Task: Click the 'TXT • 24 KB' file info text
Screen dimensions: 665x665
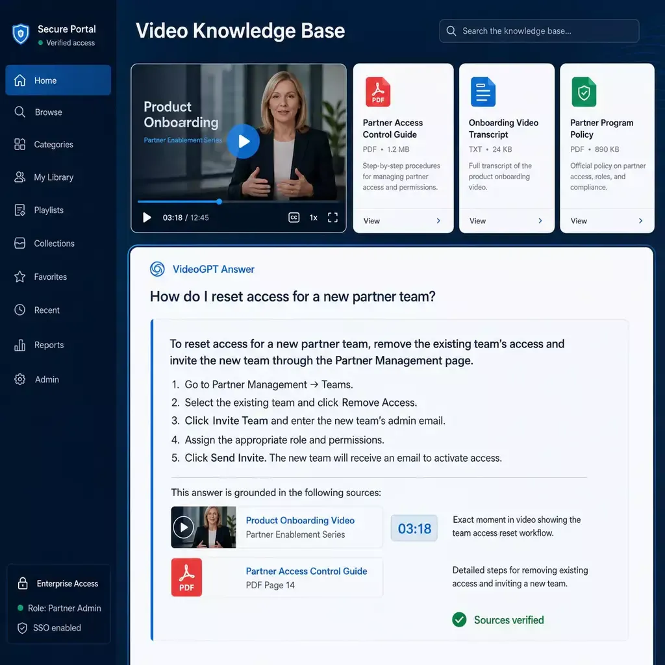Action: point(490,149)
